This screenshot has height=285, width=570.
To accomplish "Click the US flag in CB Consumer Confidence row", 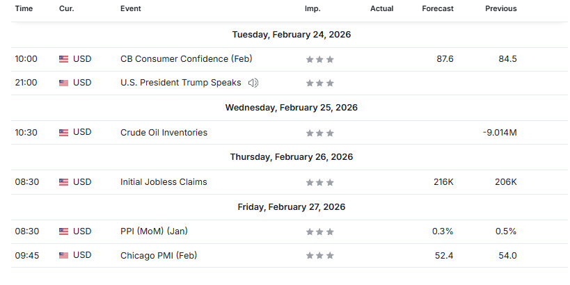I will tap(64, 59).
